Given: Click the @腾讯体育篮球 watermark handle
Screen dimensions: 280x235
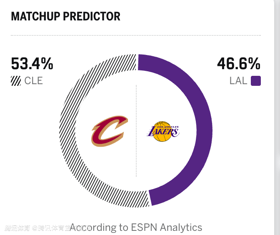Looking at the screenshot, I should tap(56, 228).
